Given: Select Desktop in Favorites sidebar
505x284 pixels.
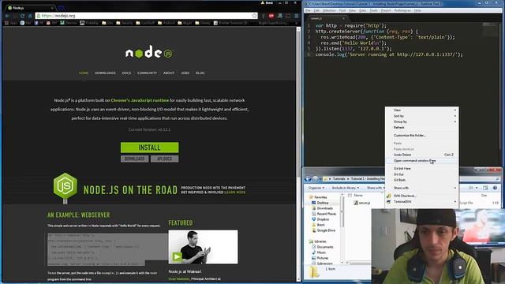Looking at the screenshot, I should [320, 203].
